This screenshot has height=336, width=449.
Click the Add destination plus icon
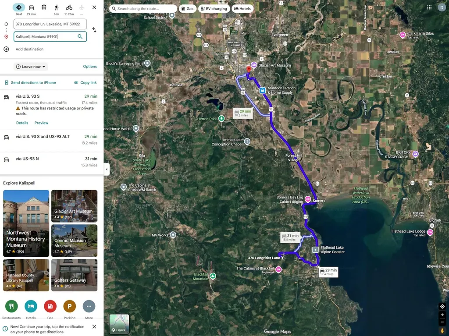pos(6,49)
